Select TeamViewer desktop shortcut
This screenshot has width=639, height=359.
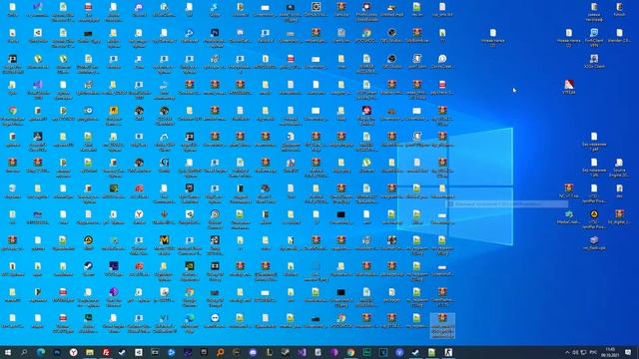click(215, 321)
